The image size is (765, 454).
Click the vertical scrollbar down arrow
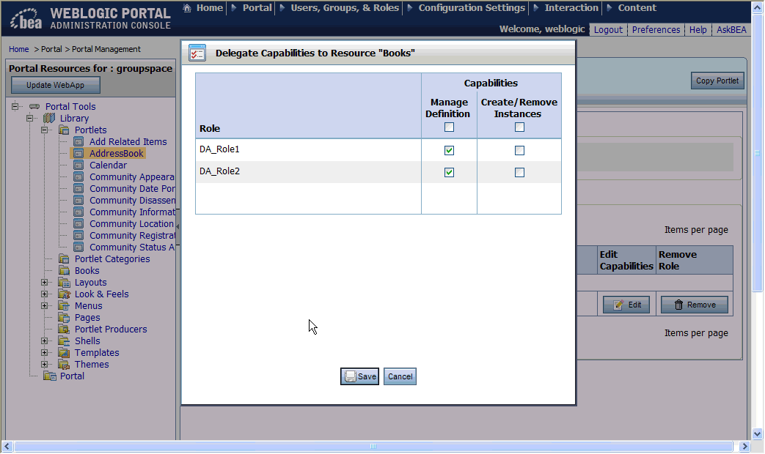[x=758, y=432]
